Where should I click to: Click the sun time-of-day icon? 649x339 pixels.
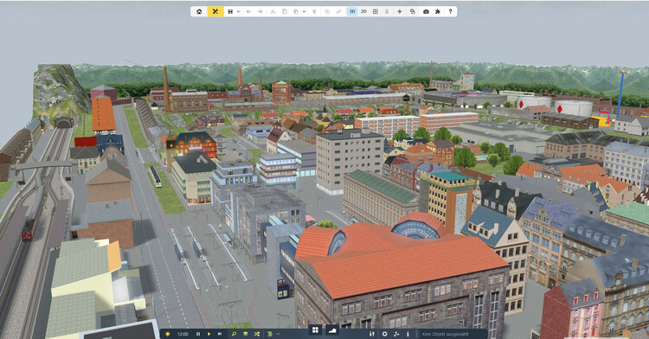[x=168, y=334]
